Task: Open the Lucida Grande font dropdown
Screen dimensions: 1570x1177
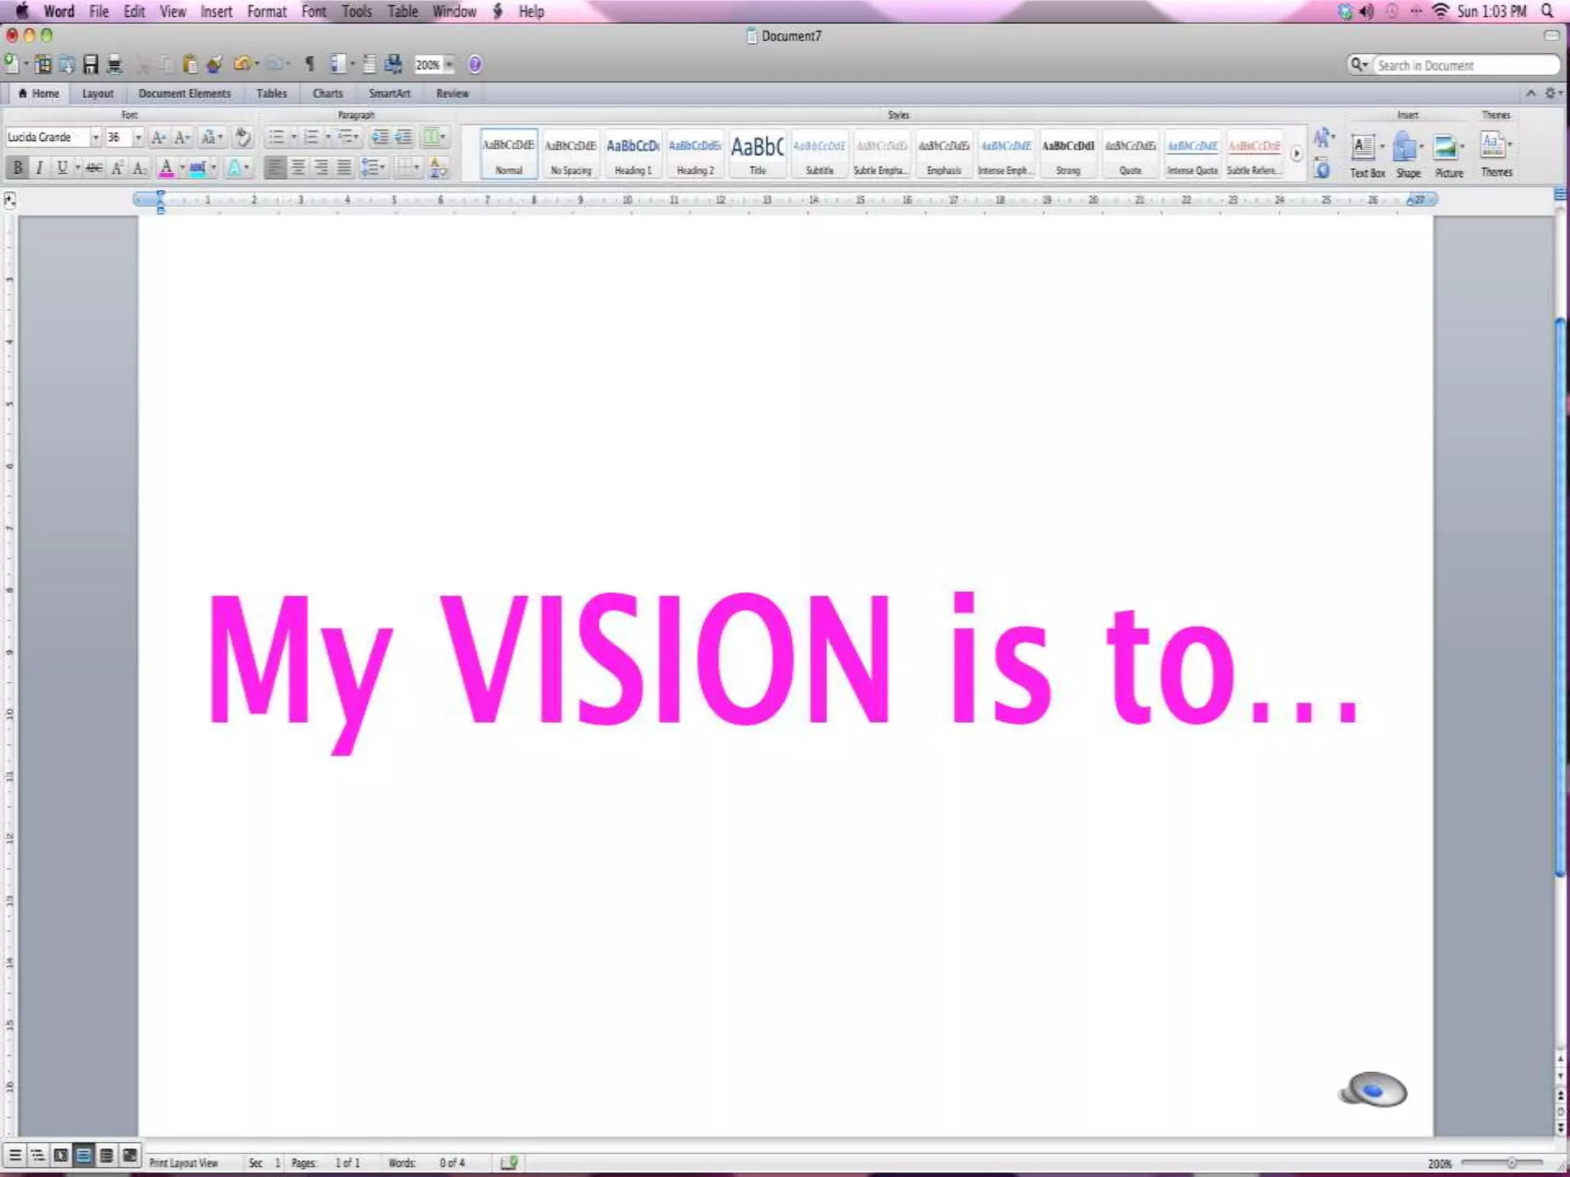Action: 95,137
